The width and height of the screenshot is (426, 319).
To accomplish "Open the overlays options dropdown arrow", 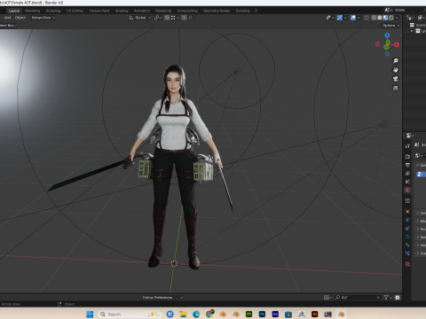I will (x=359, y=18).
